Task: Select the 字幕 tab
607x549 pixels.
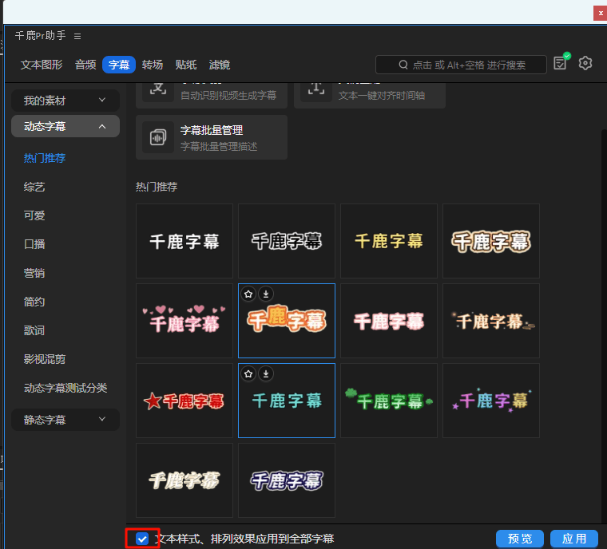Action: (119, 65)
